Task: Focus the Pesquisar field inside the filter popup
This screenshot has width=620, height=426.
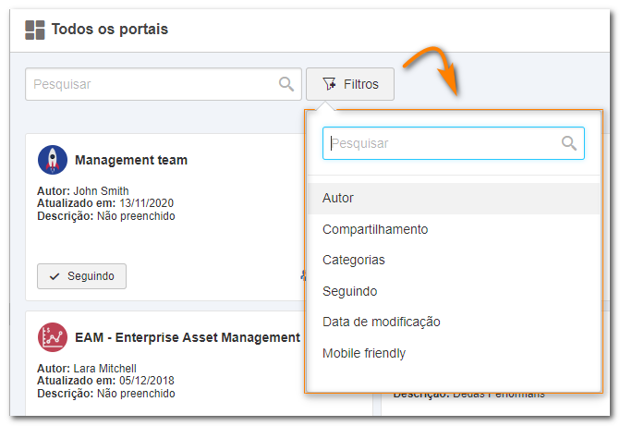Action: coord(454,143)
